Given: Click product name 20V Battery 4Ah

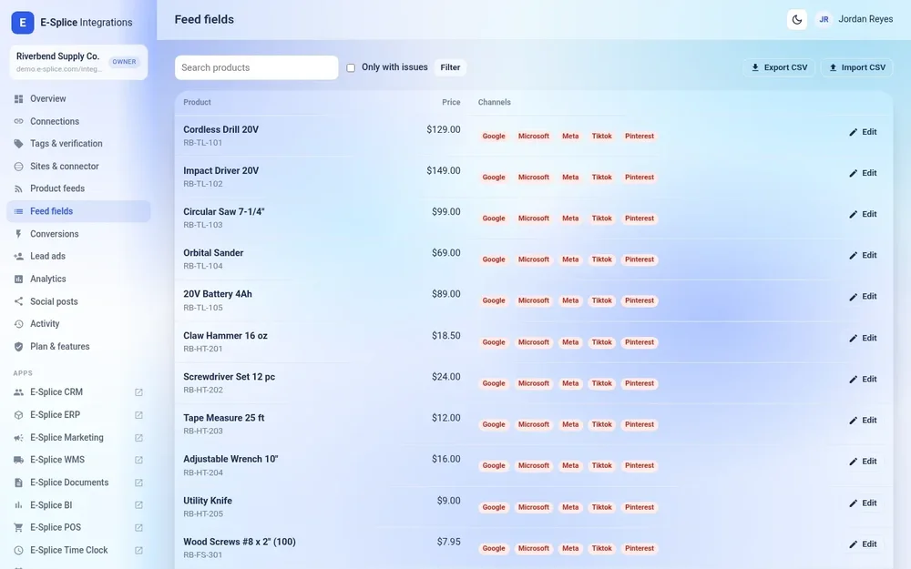Looking at the screenshot, I should [218, 294].
